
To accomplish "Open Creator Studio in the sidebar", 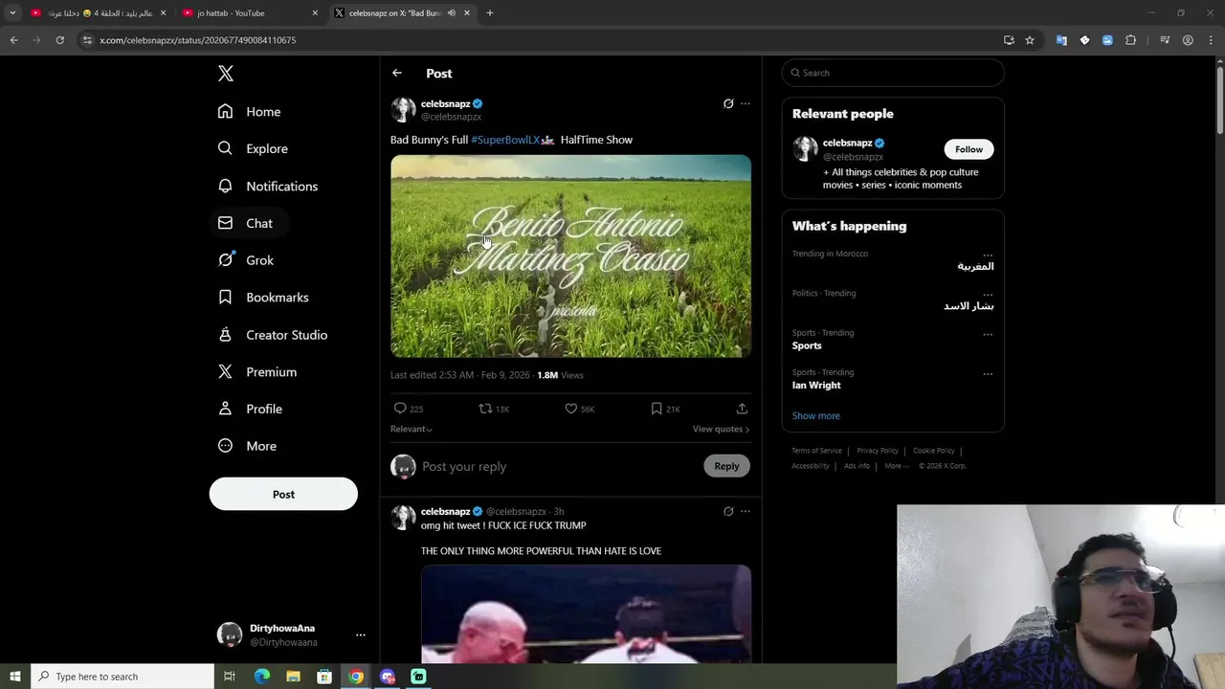I will click(x=273, y=335).
